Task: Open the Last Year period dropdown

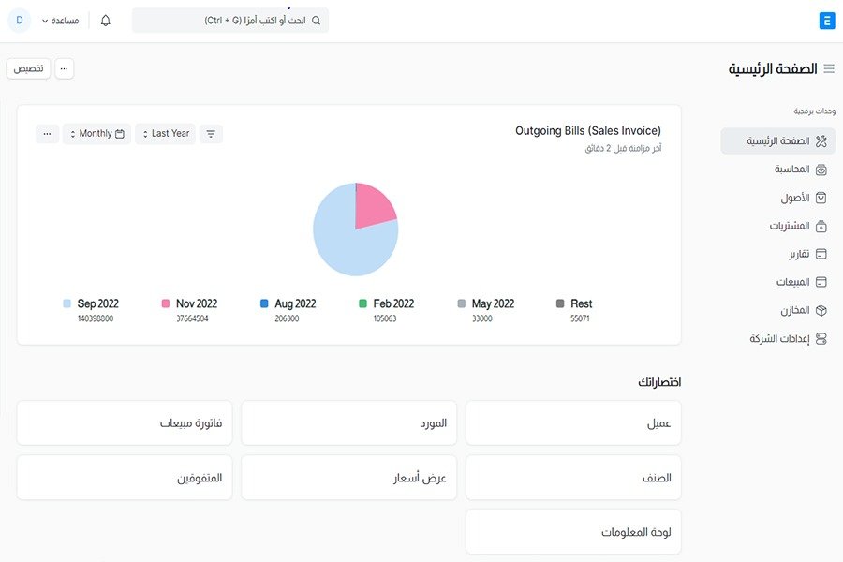Action: pos(165,134)
